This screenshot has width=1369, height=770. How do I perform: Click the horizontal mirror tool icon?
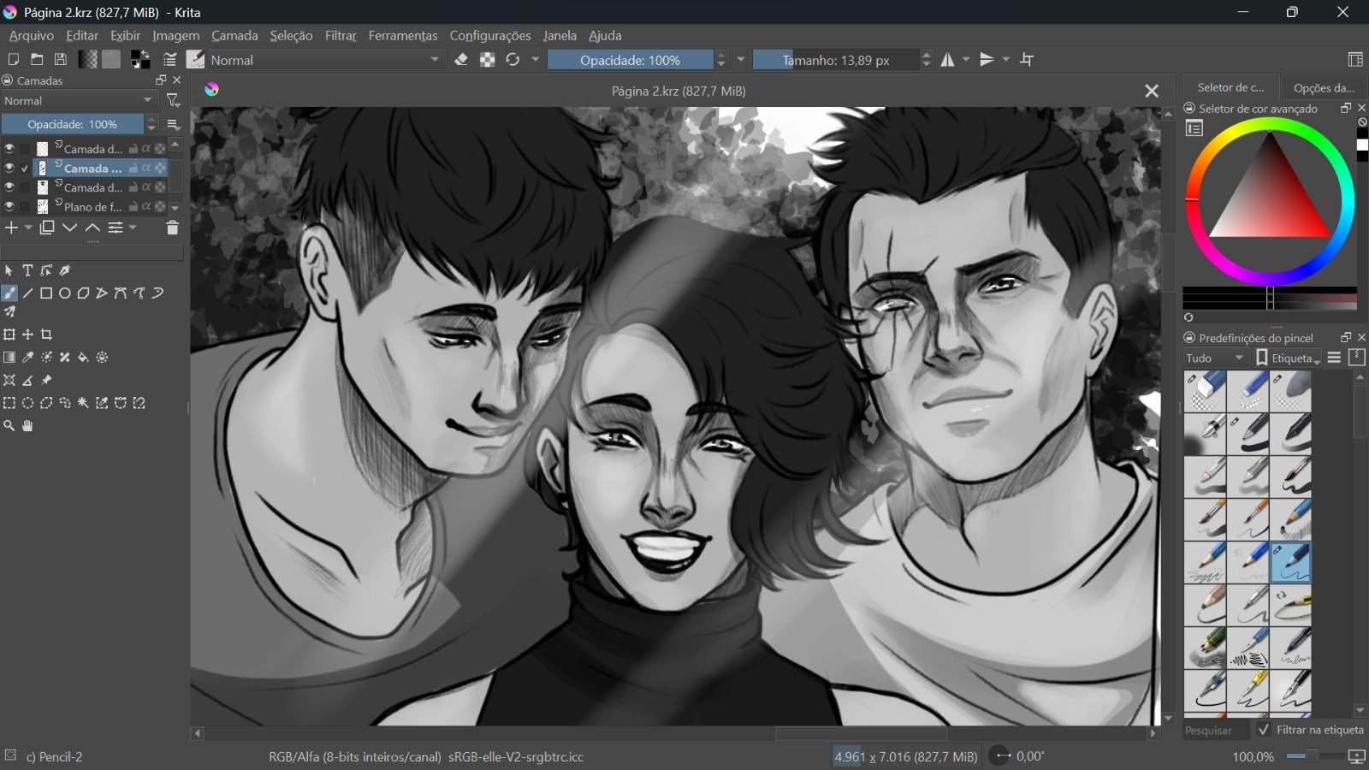(948, 60)
